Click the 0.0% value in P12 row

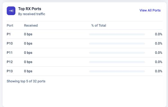pyautogui.click(x=158, y=62)
